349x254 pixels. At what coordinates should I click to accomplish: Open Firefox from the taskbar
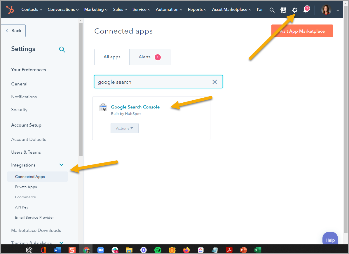point(186,250)
